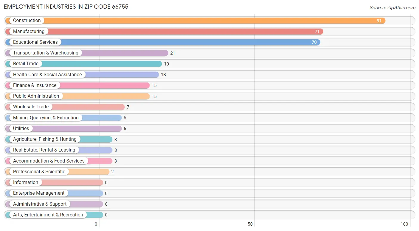Click the Educational Services label
Image resolution: width=419 pixels, height=231 pixels.
[35, 42]
